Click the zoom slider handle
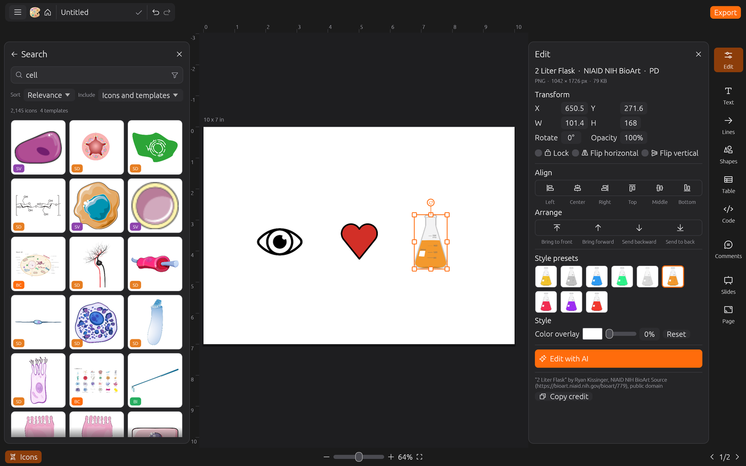This screenshot has width=746, height=466. (359, 457)
